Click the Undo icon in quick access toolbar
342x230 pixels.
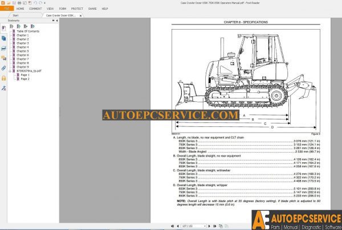pos(35,3)
